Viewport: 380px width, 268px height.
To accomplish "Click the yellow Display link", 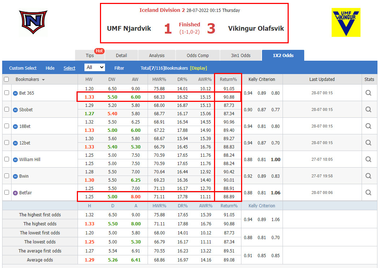I will point(198,68).
